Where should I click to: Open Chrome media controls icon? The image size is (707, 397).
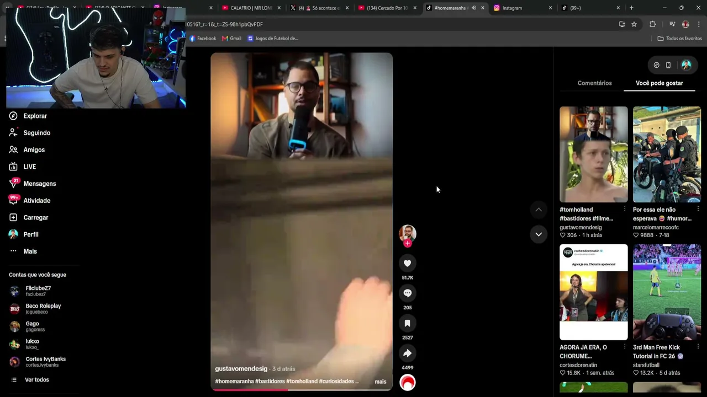point(672,24)
